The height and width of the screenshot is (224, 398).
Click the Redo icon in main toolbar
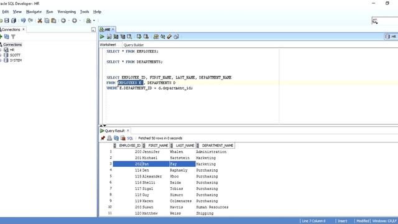[x=30, y=21]
